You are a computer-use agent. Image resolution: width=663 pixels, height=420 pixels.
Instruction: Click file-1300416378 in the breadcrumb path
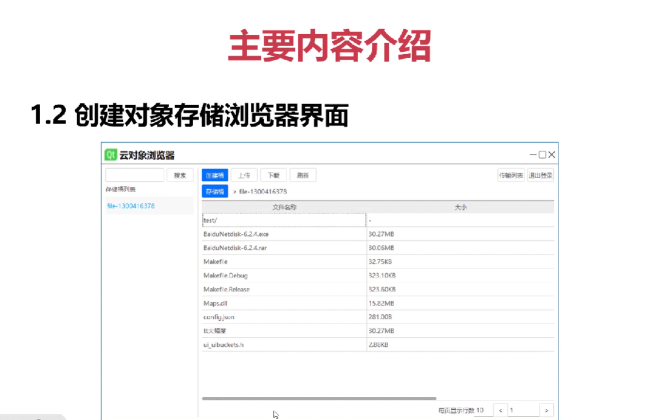pyautogui.click(x=263, y=191)
